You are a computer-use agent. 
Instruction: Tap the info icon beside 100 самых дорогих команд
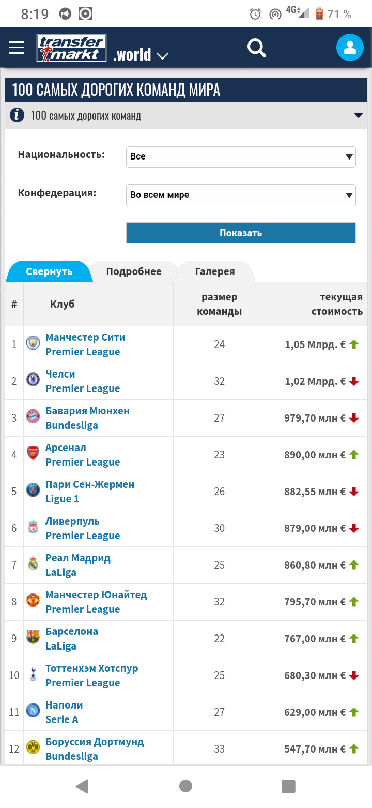[x=17, y=115]
